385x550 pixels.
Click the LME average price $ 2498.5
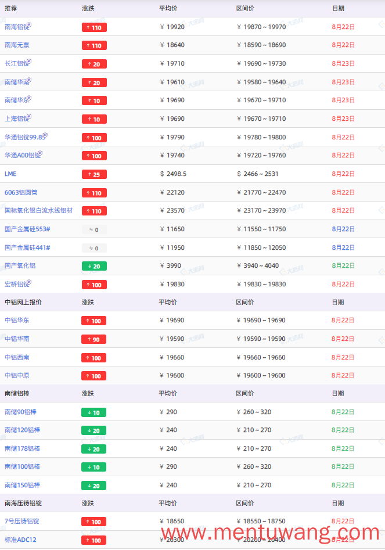tap(173, 174)
